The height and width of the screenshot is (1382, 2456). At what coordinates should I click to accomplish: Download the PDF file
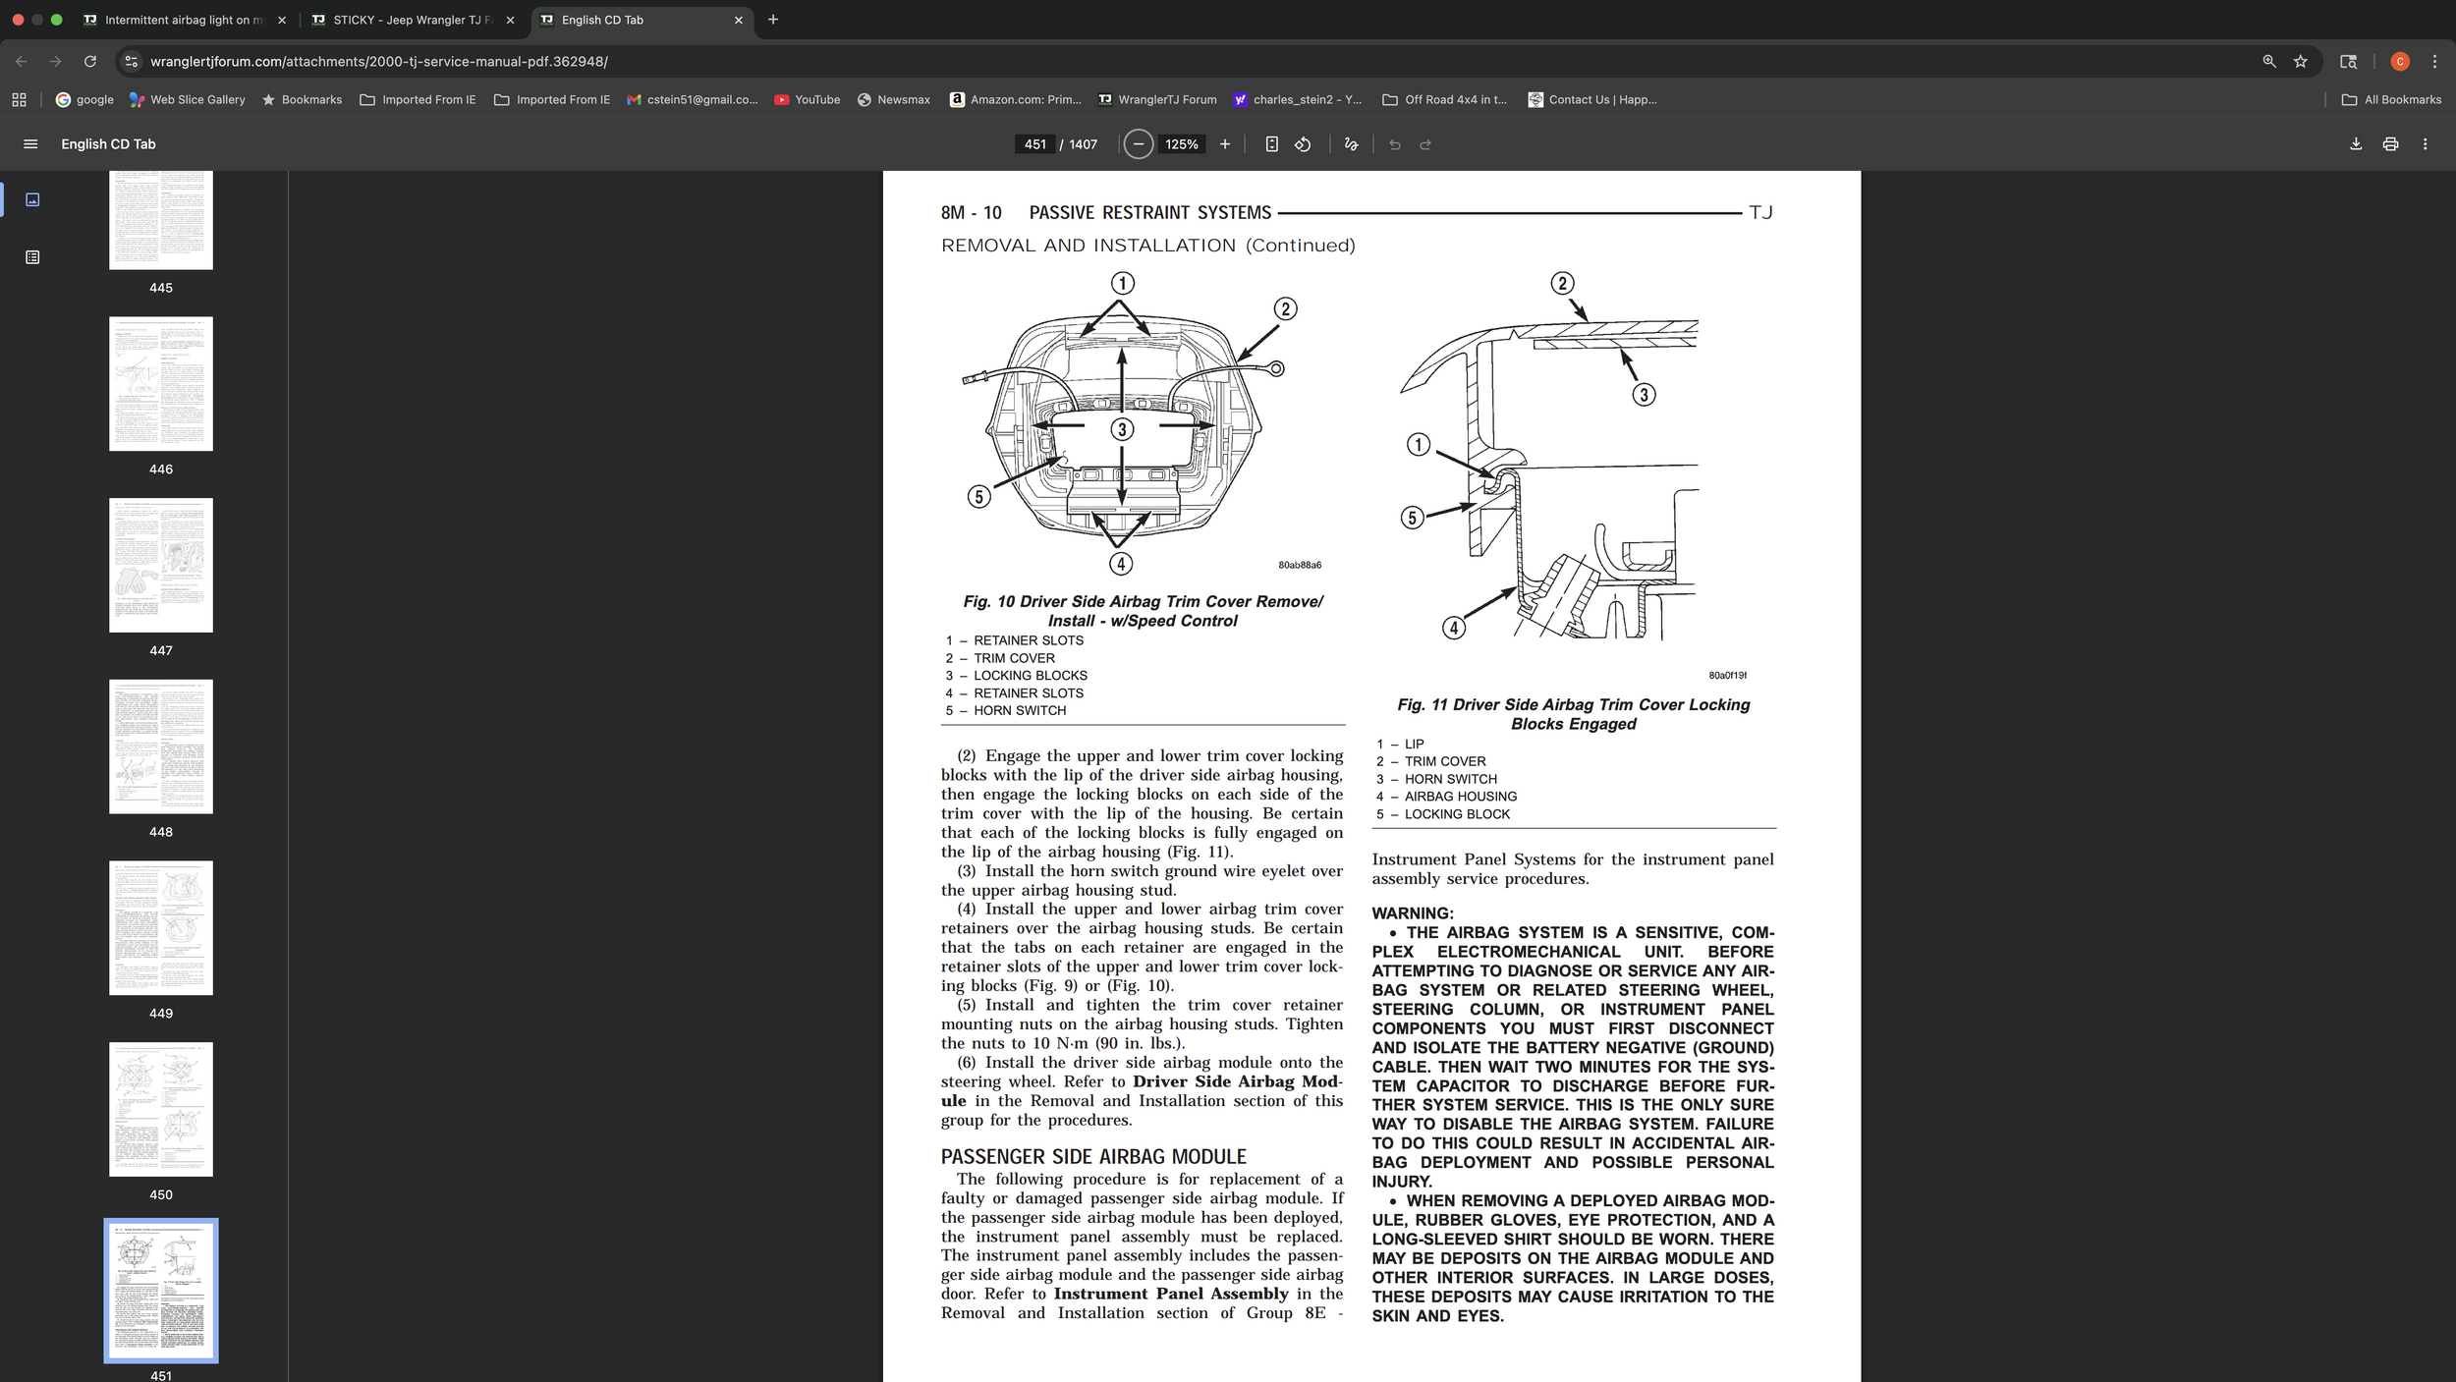[2355, 144]
